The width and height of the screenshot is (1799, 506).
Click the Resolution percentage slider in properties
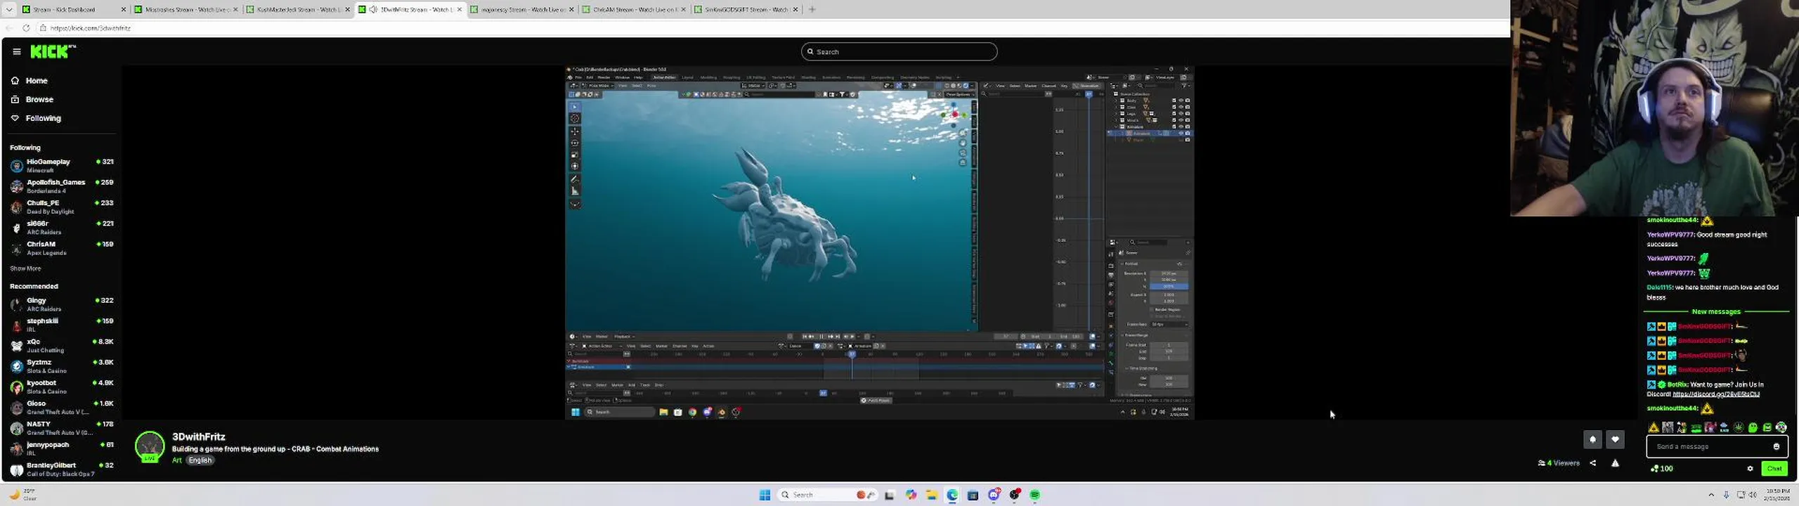point(1169,287)
